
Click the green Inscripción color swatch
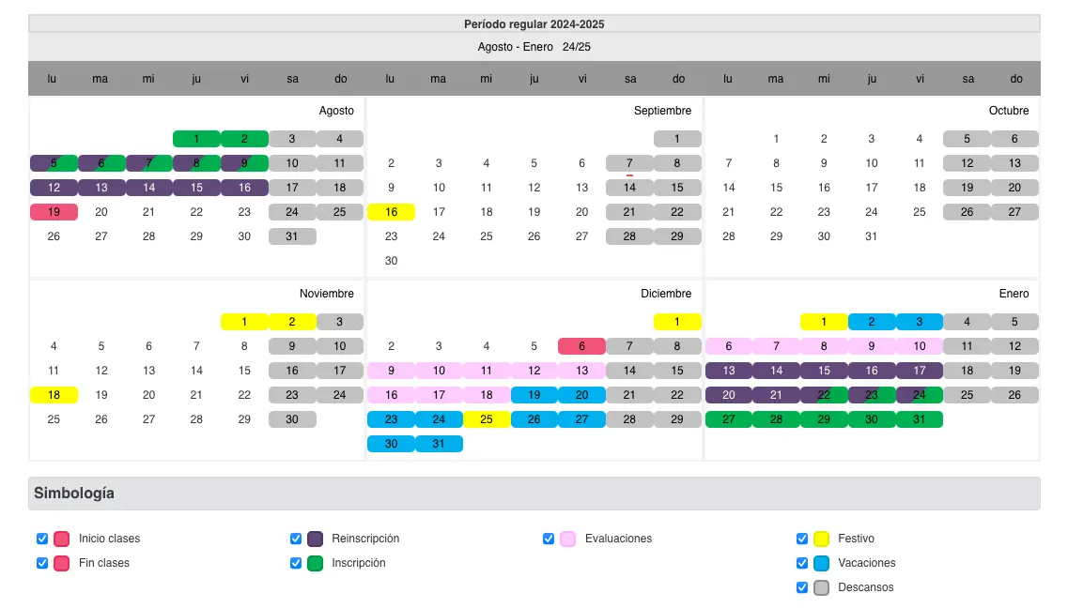click(315, 563)
